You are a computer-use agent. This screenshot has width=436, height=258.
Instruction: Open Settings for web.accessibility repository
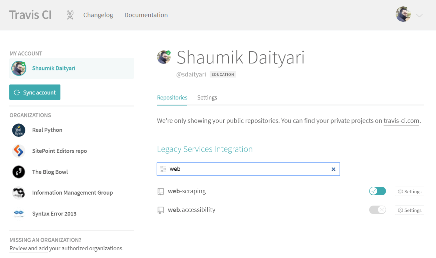[409, 210]
